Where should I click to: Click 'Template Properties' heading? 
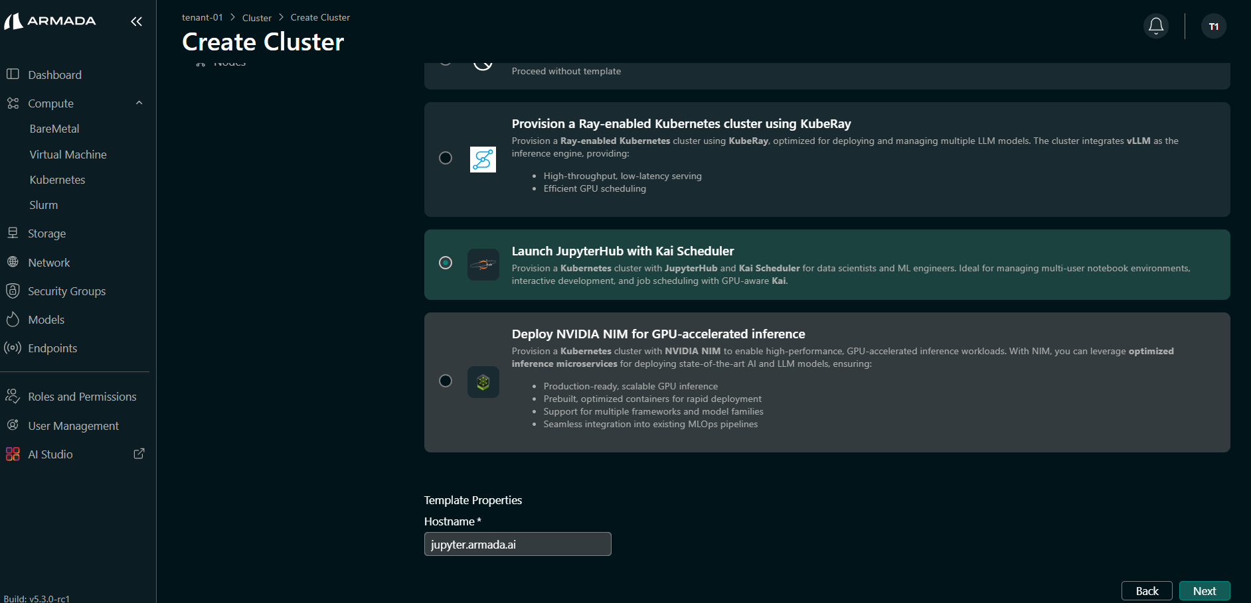(x=473, y=500)
